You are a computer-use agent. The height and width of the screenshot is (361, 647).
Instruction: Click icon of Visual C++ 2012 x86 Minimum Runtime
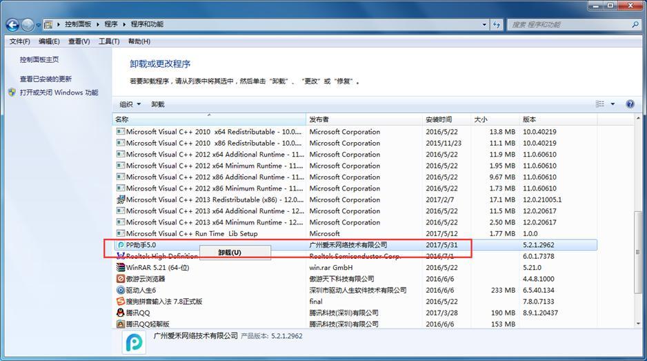point(121,188)
